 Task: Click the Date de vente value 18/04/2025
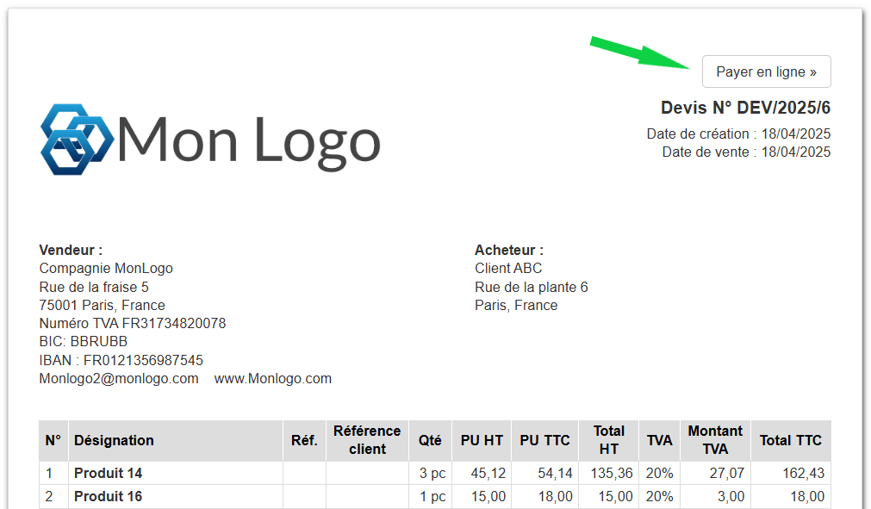pos(798,152)
